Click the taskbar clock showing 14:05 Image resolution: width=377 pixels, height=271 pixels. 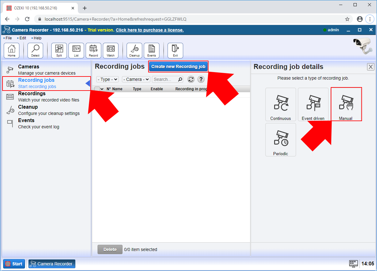coord(367,264)
